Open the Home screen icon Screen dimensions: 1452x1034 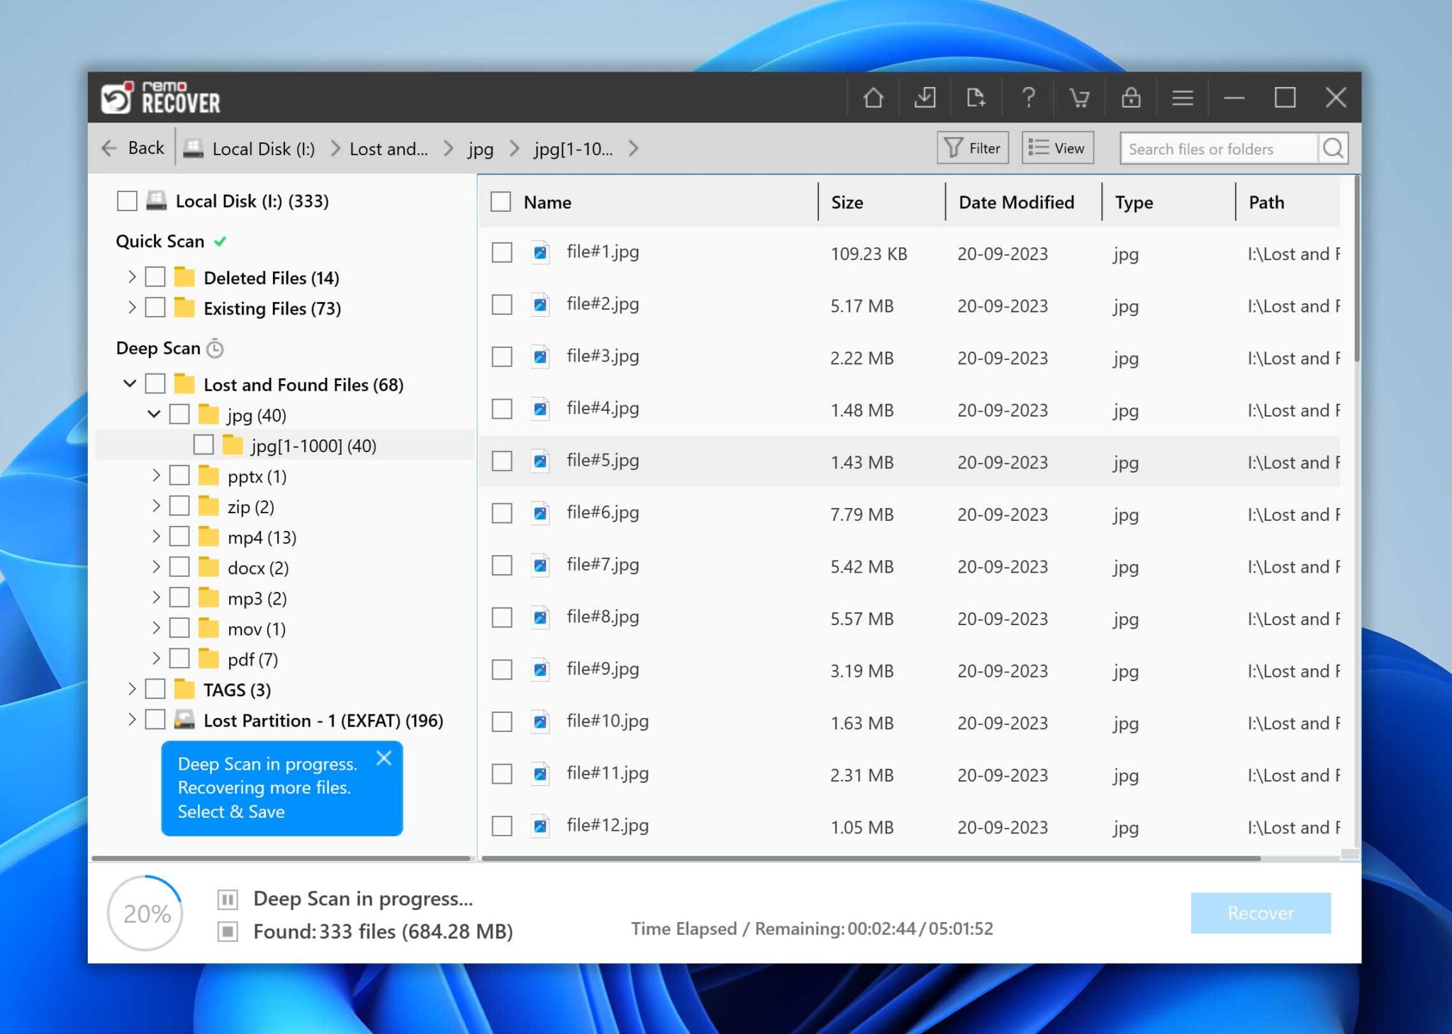(x=873, y=97)
